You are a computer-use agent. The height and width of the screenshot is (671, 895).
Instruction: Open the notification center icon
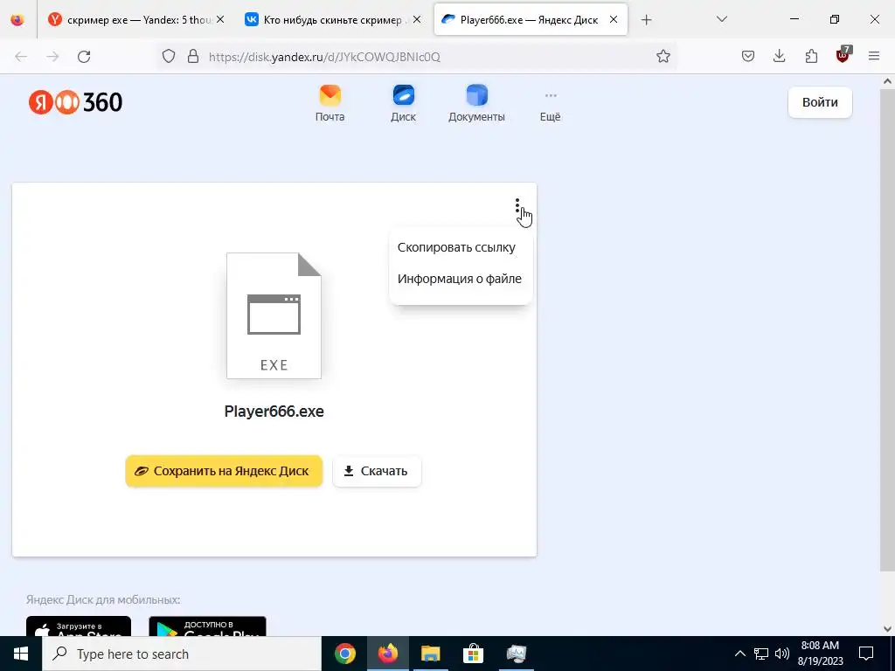tap(866, 654)
